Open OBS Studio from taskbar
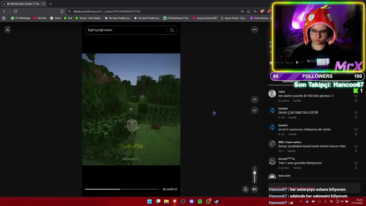The image size is (366, 206). 183,201
